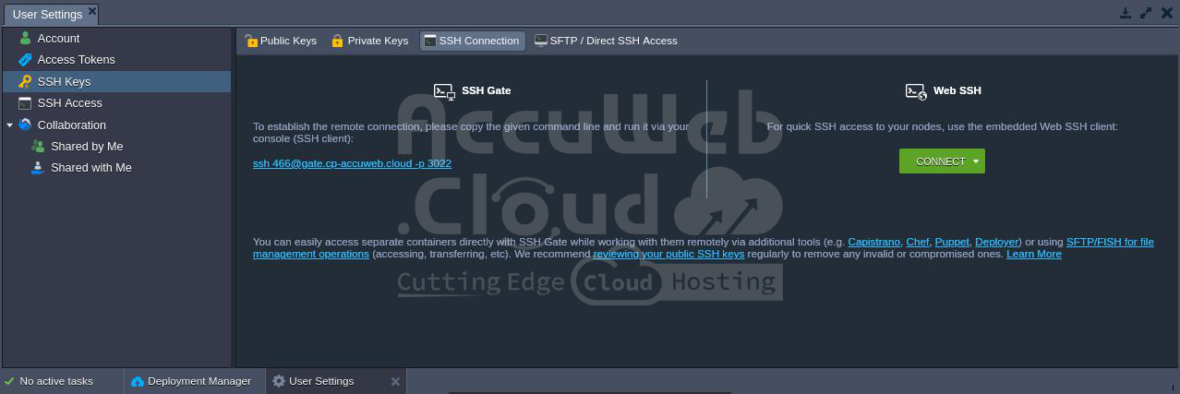This screenshot has width=1180, height=394.
Task: Click the Access Tokens tag icon
Action: tap(25, 60)
